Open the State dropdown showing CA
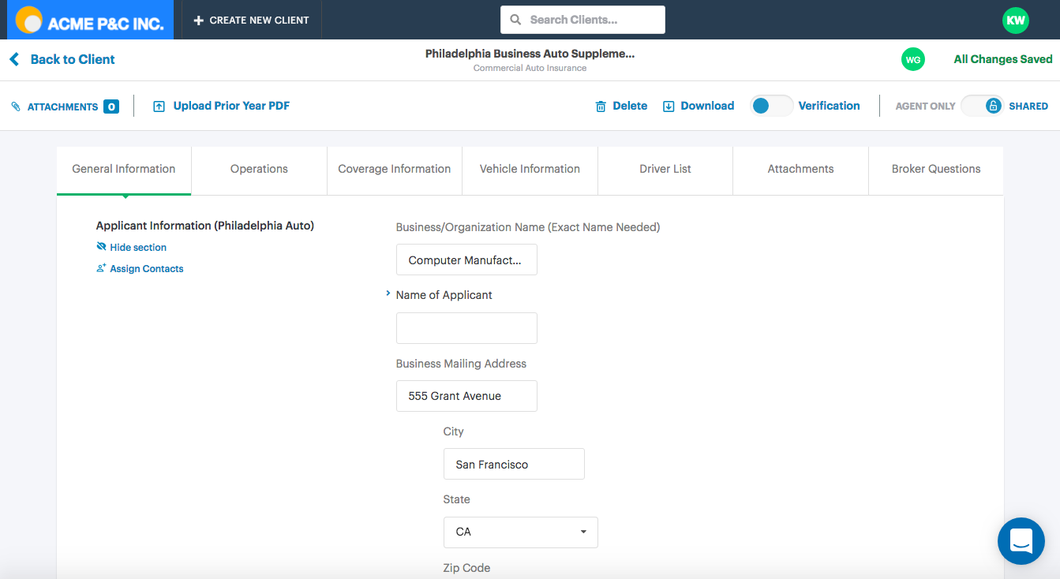Image resolution: width=1060 pixels, height=579 pixels. 520,532
